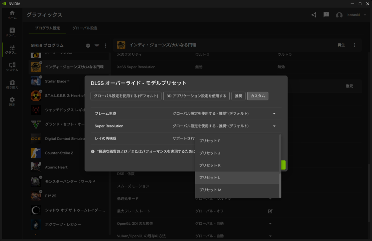This screenshot has height=241, width=372.
Task: Open the Super Resolution dropdown
Action: pyautogui.click(x=274, y=126)
